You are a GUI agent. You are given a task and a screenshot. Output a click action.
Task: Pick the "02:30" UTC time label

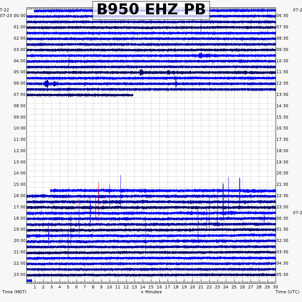[x=282, y=241]
